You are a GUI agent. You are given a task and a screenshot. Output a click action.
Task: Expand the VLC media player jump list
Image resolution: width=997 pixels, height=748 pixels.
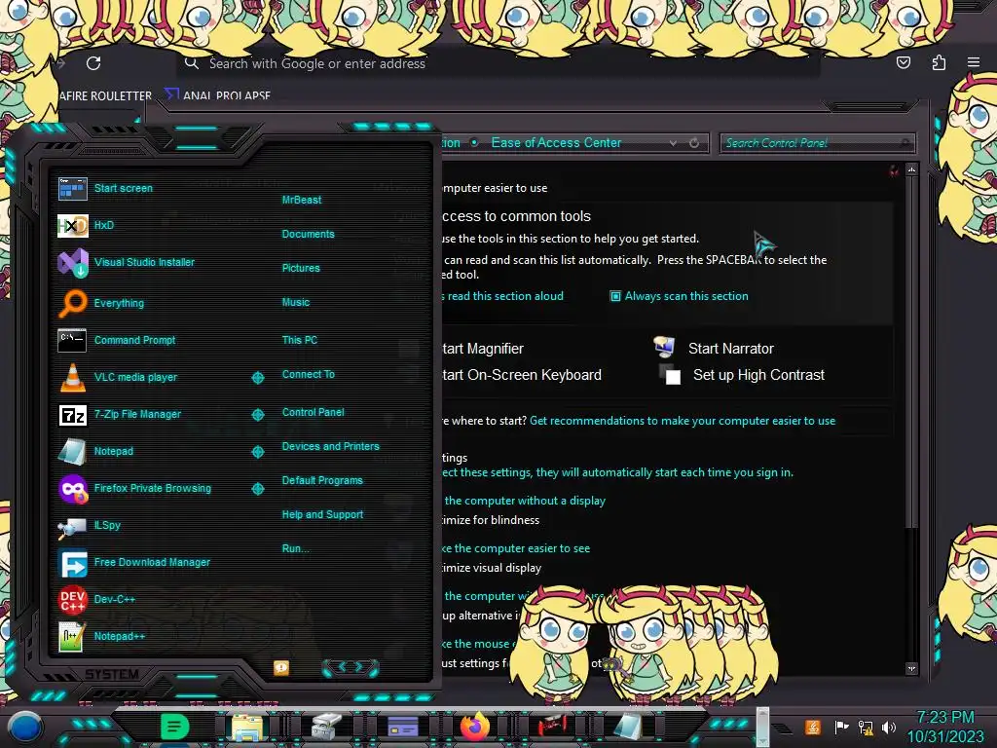[257, 378]
